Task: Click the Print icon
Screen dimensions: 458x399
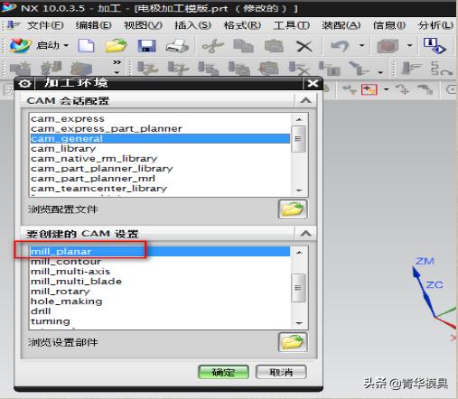Action: (177, 46)
